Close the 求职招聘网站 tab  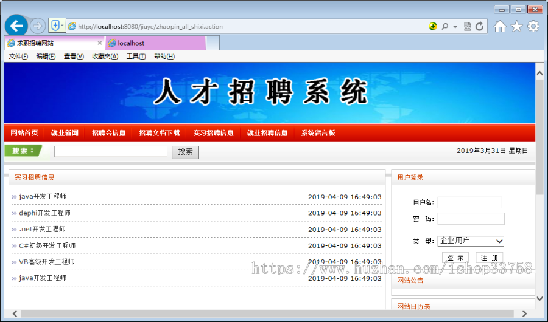[100, 43]
